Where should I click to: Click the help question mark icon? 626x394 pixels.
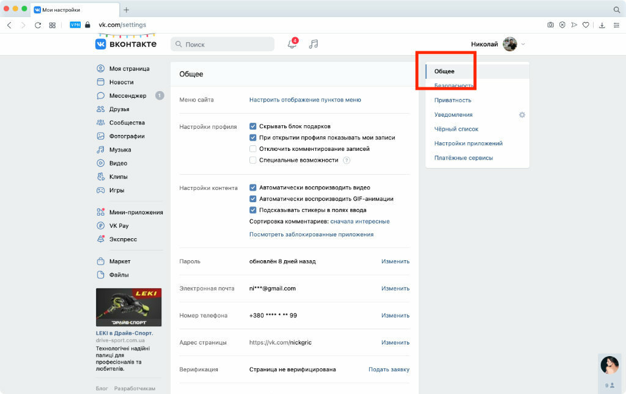pyautogui.click(x=347, y=160)
